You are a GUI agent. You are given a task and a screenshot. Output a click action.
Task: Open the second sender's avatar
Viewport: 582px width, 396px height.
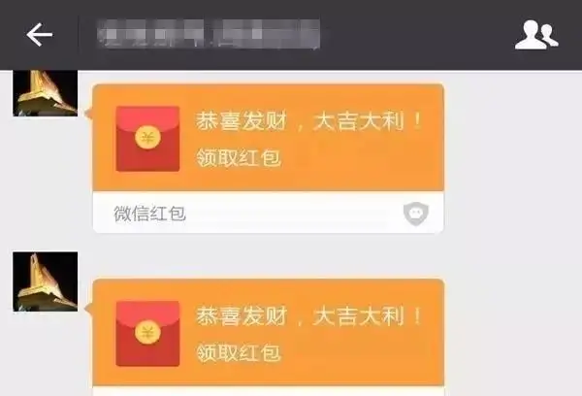[x=46, y=281]
